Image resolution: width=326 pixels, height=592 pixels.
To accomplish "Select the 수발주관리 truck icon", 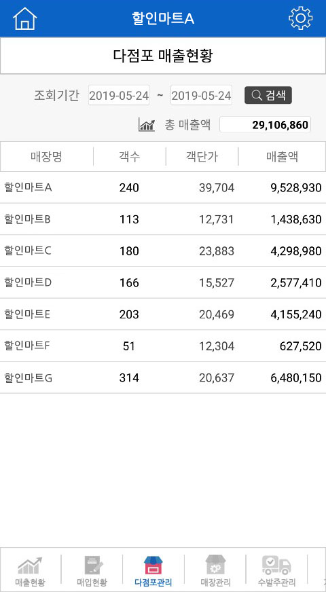I will (x=276, y=566).
